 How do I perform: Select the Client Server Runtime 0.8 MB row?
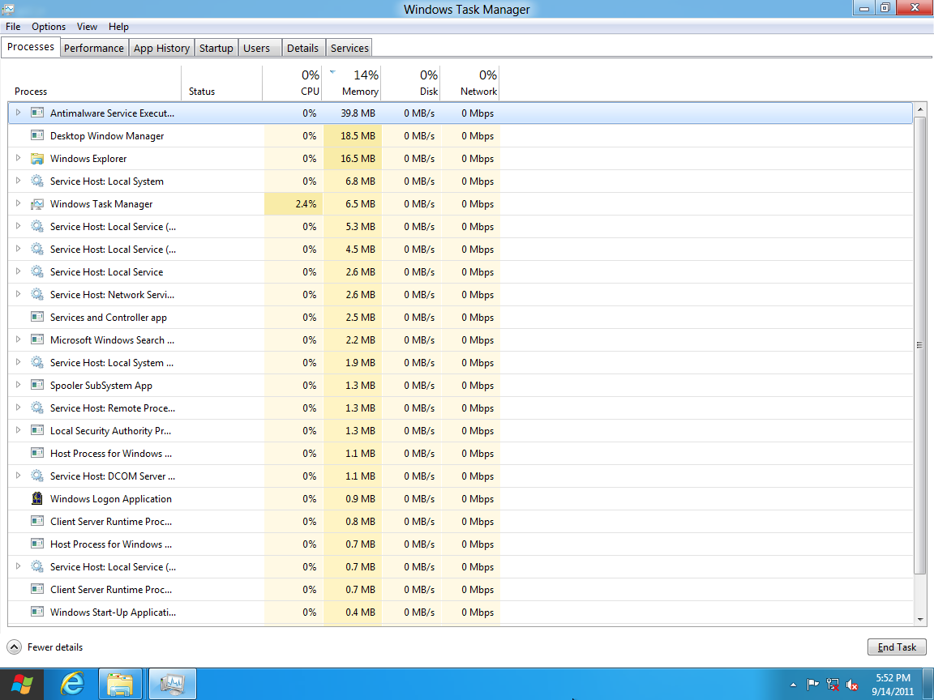click(460, 522)
